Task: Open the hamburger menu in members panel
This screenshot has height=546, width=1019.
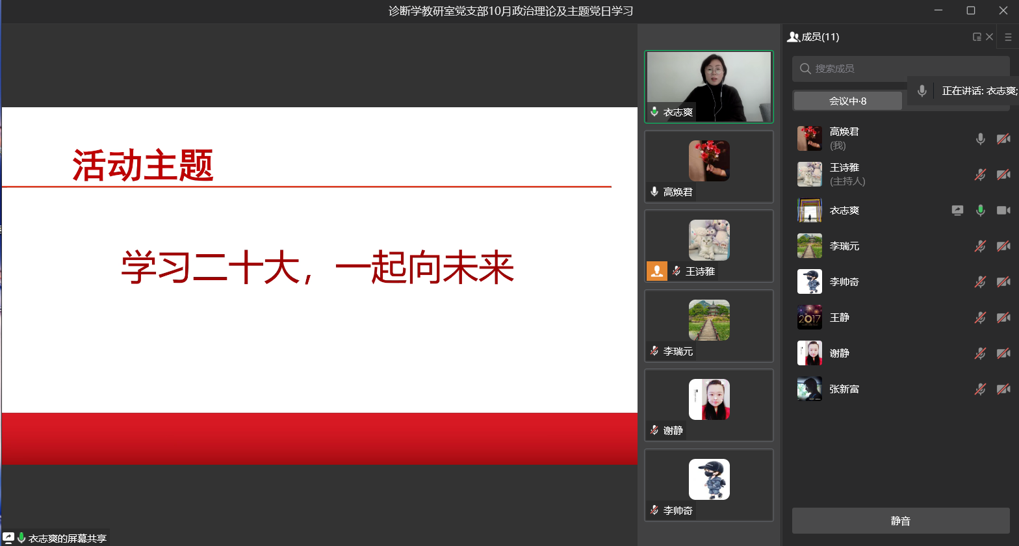Action: pyautogui.click(x=1008, y=37)
